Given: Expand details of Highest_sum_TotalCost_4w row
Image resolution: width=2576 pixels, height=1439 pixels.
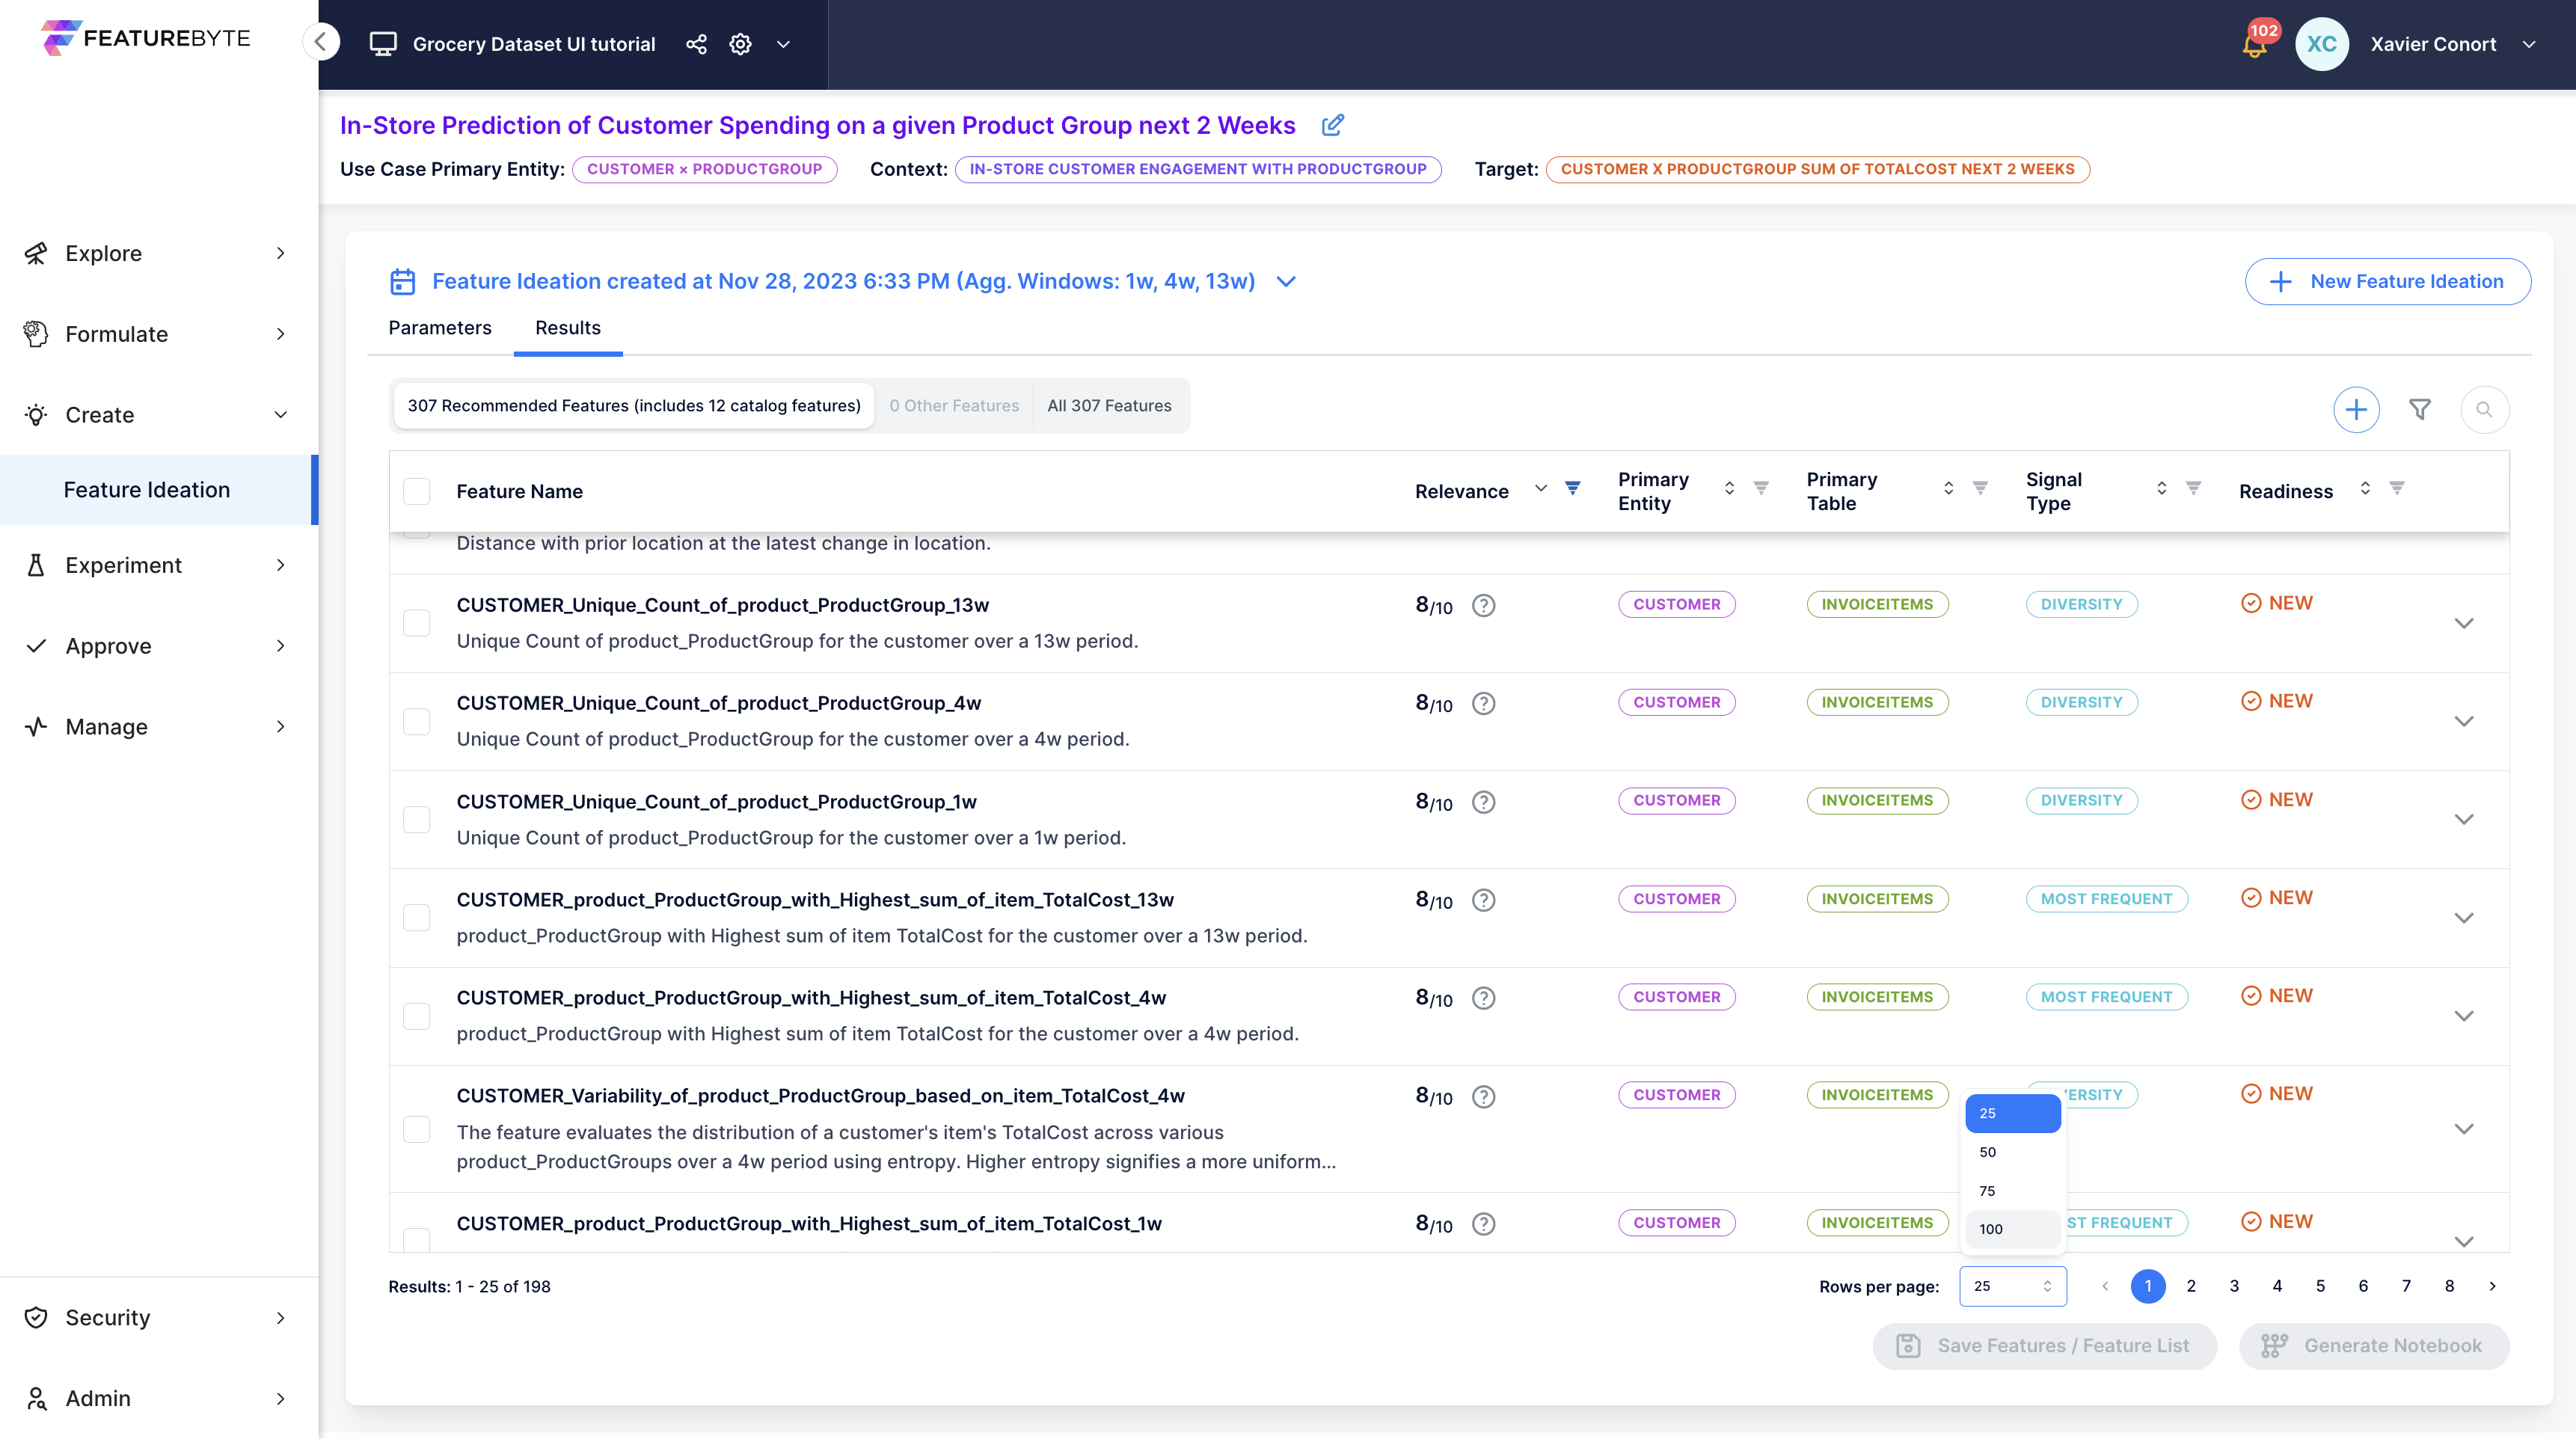Looking at the screenshot, I should pos(2464,1016).
